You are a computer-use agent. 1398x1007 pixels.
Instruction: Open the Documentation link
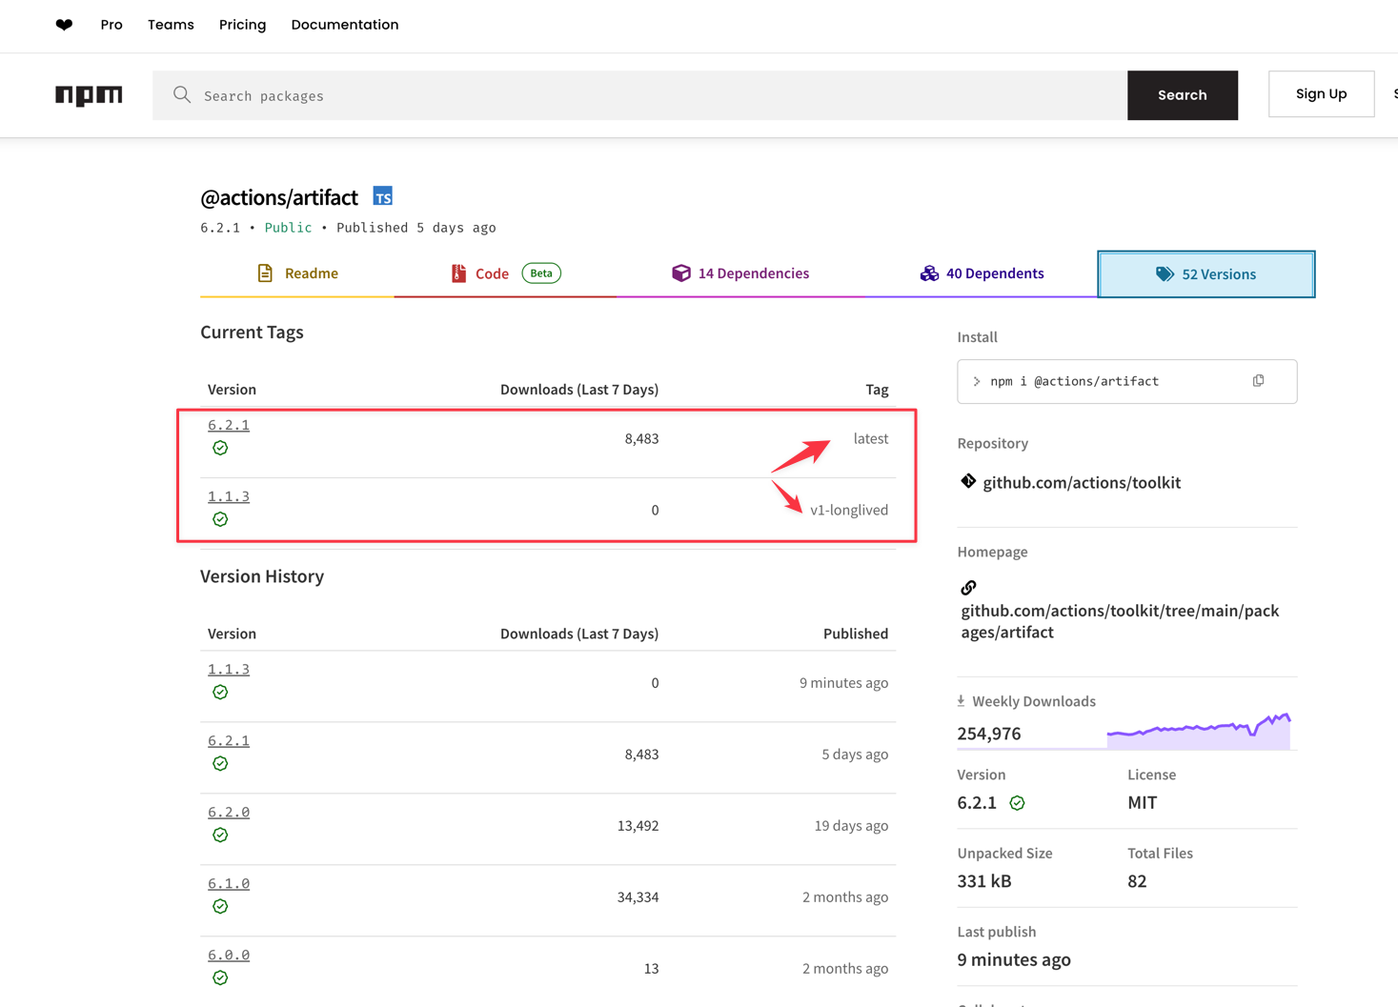point(345,25)
